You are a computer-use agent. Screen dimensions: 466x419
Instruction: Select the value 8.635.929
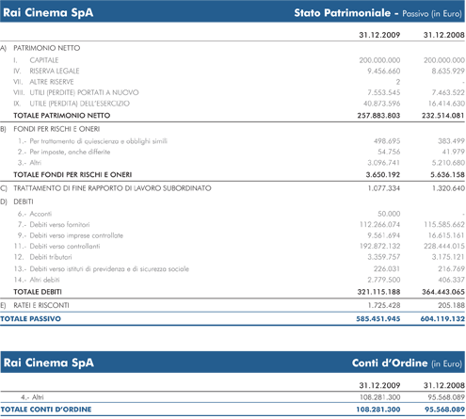point(448,71)
